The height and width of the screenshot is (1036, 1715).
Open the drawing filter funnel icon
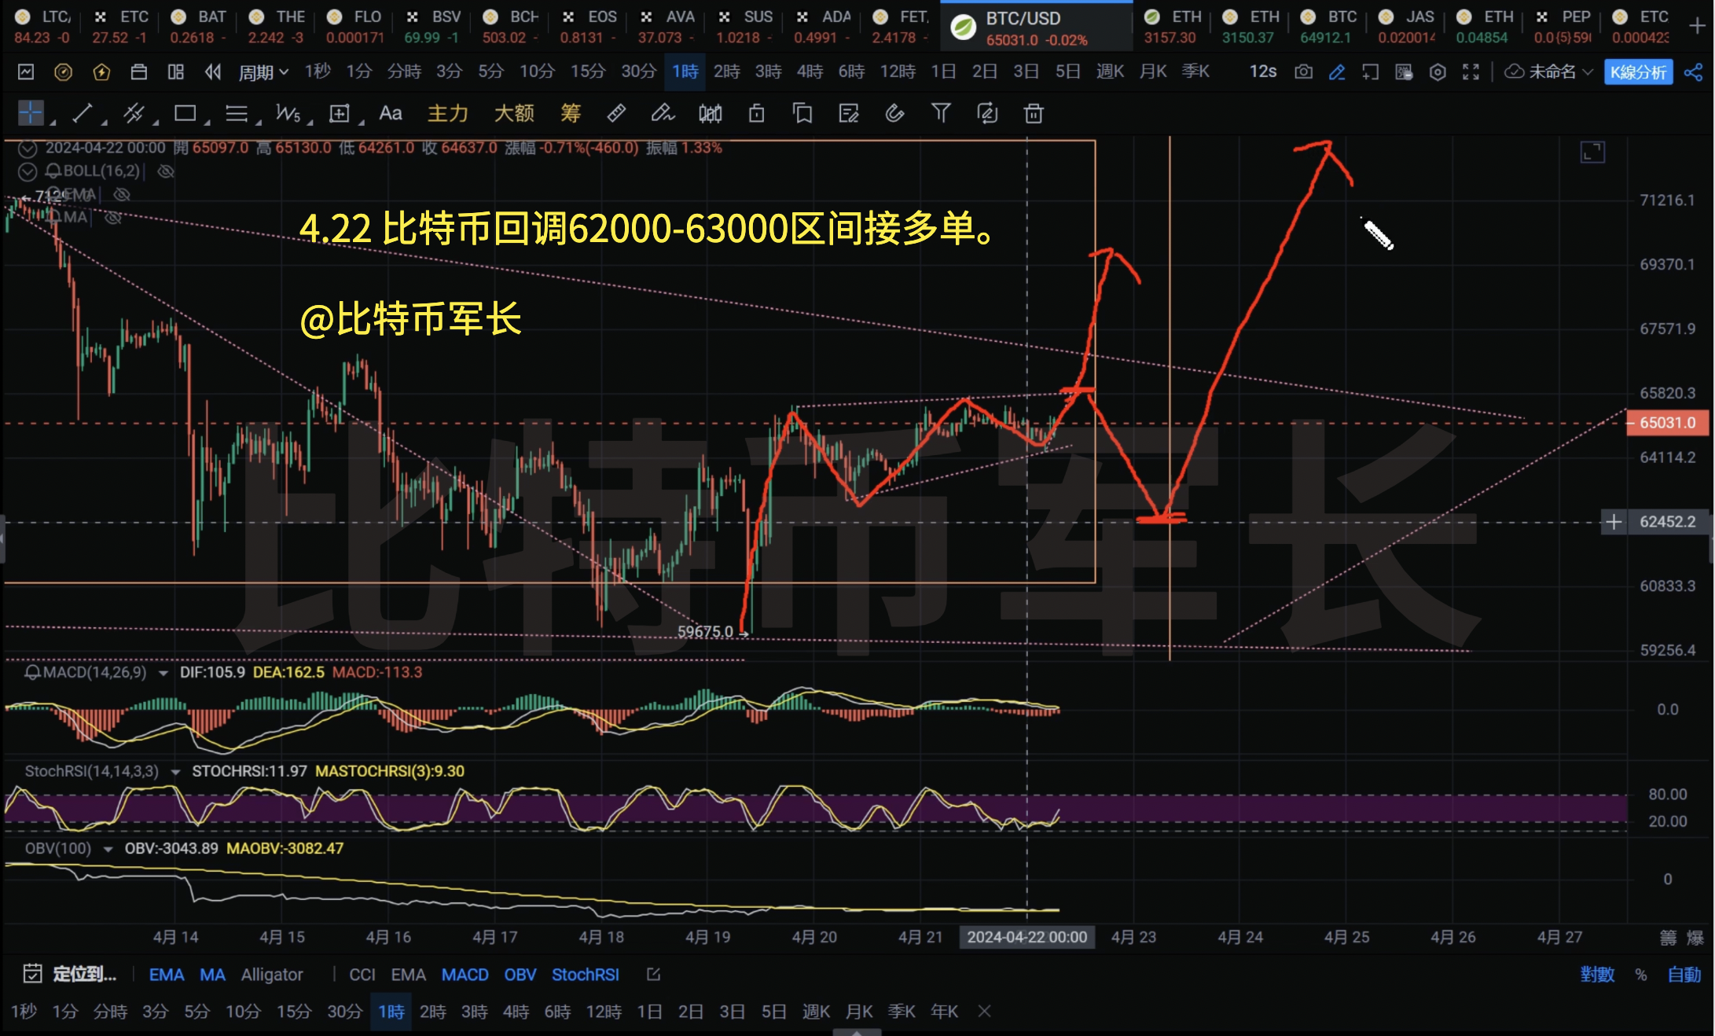coord(941,114)
